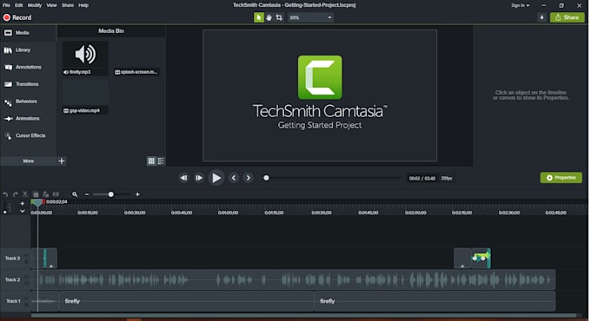Jump to the next clip marker

pyautogui.click(x=248, y=178)
